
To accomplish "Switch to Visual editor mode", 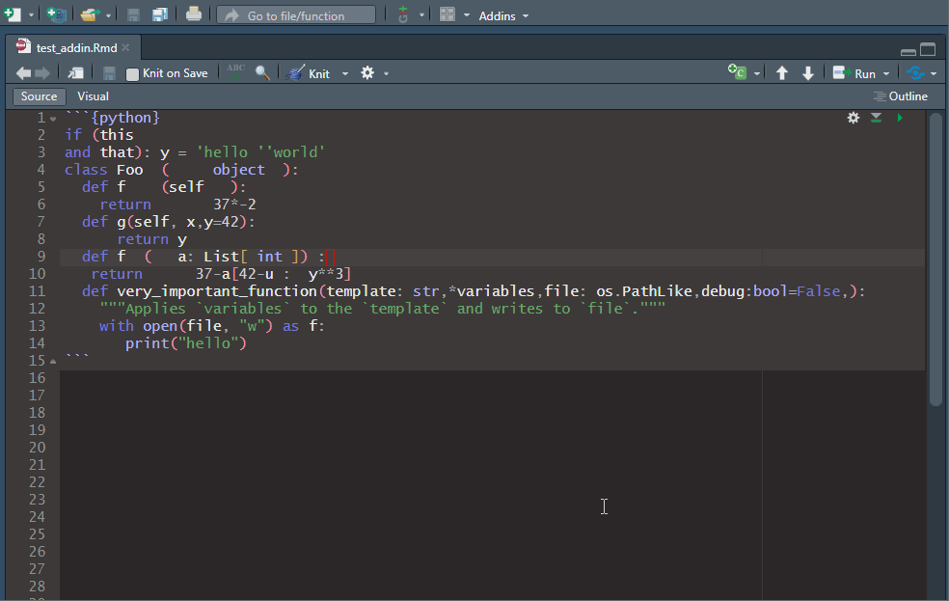I will tap(94, 96).
